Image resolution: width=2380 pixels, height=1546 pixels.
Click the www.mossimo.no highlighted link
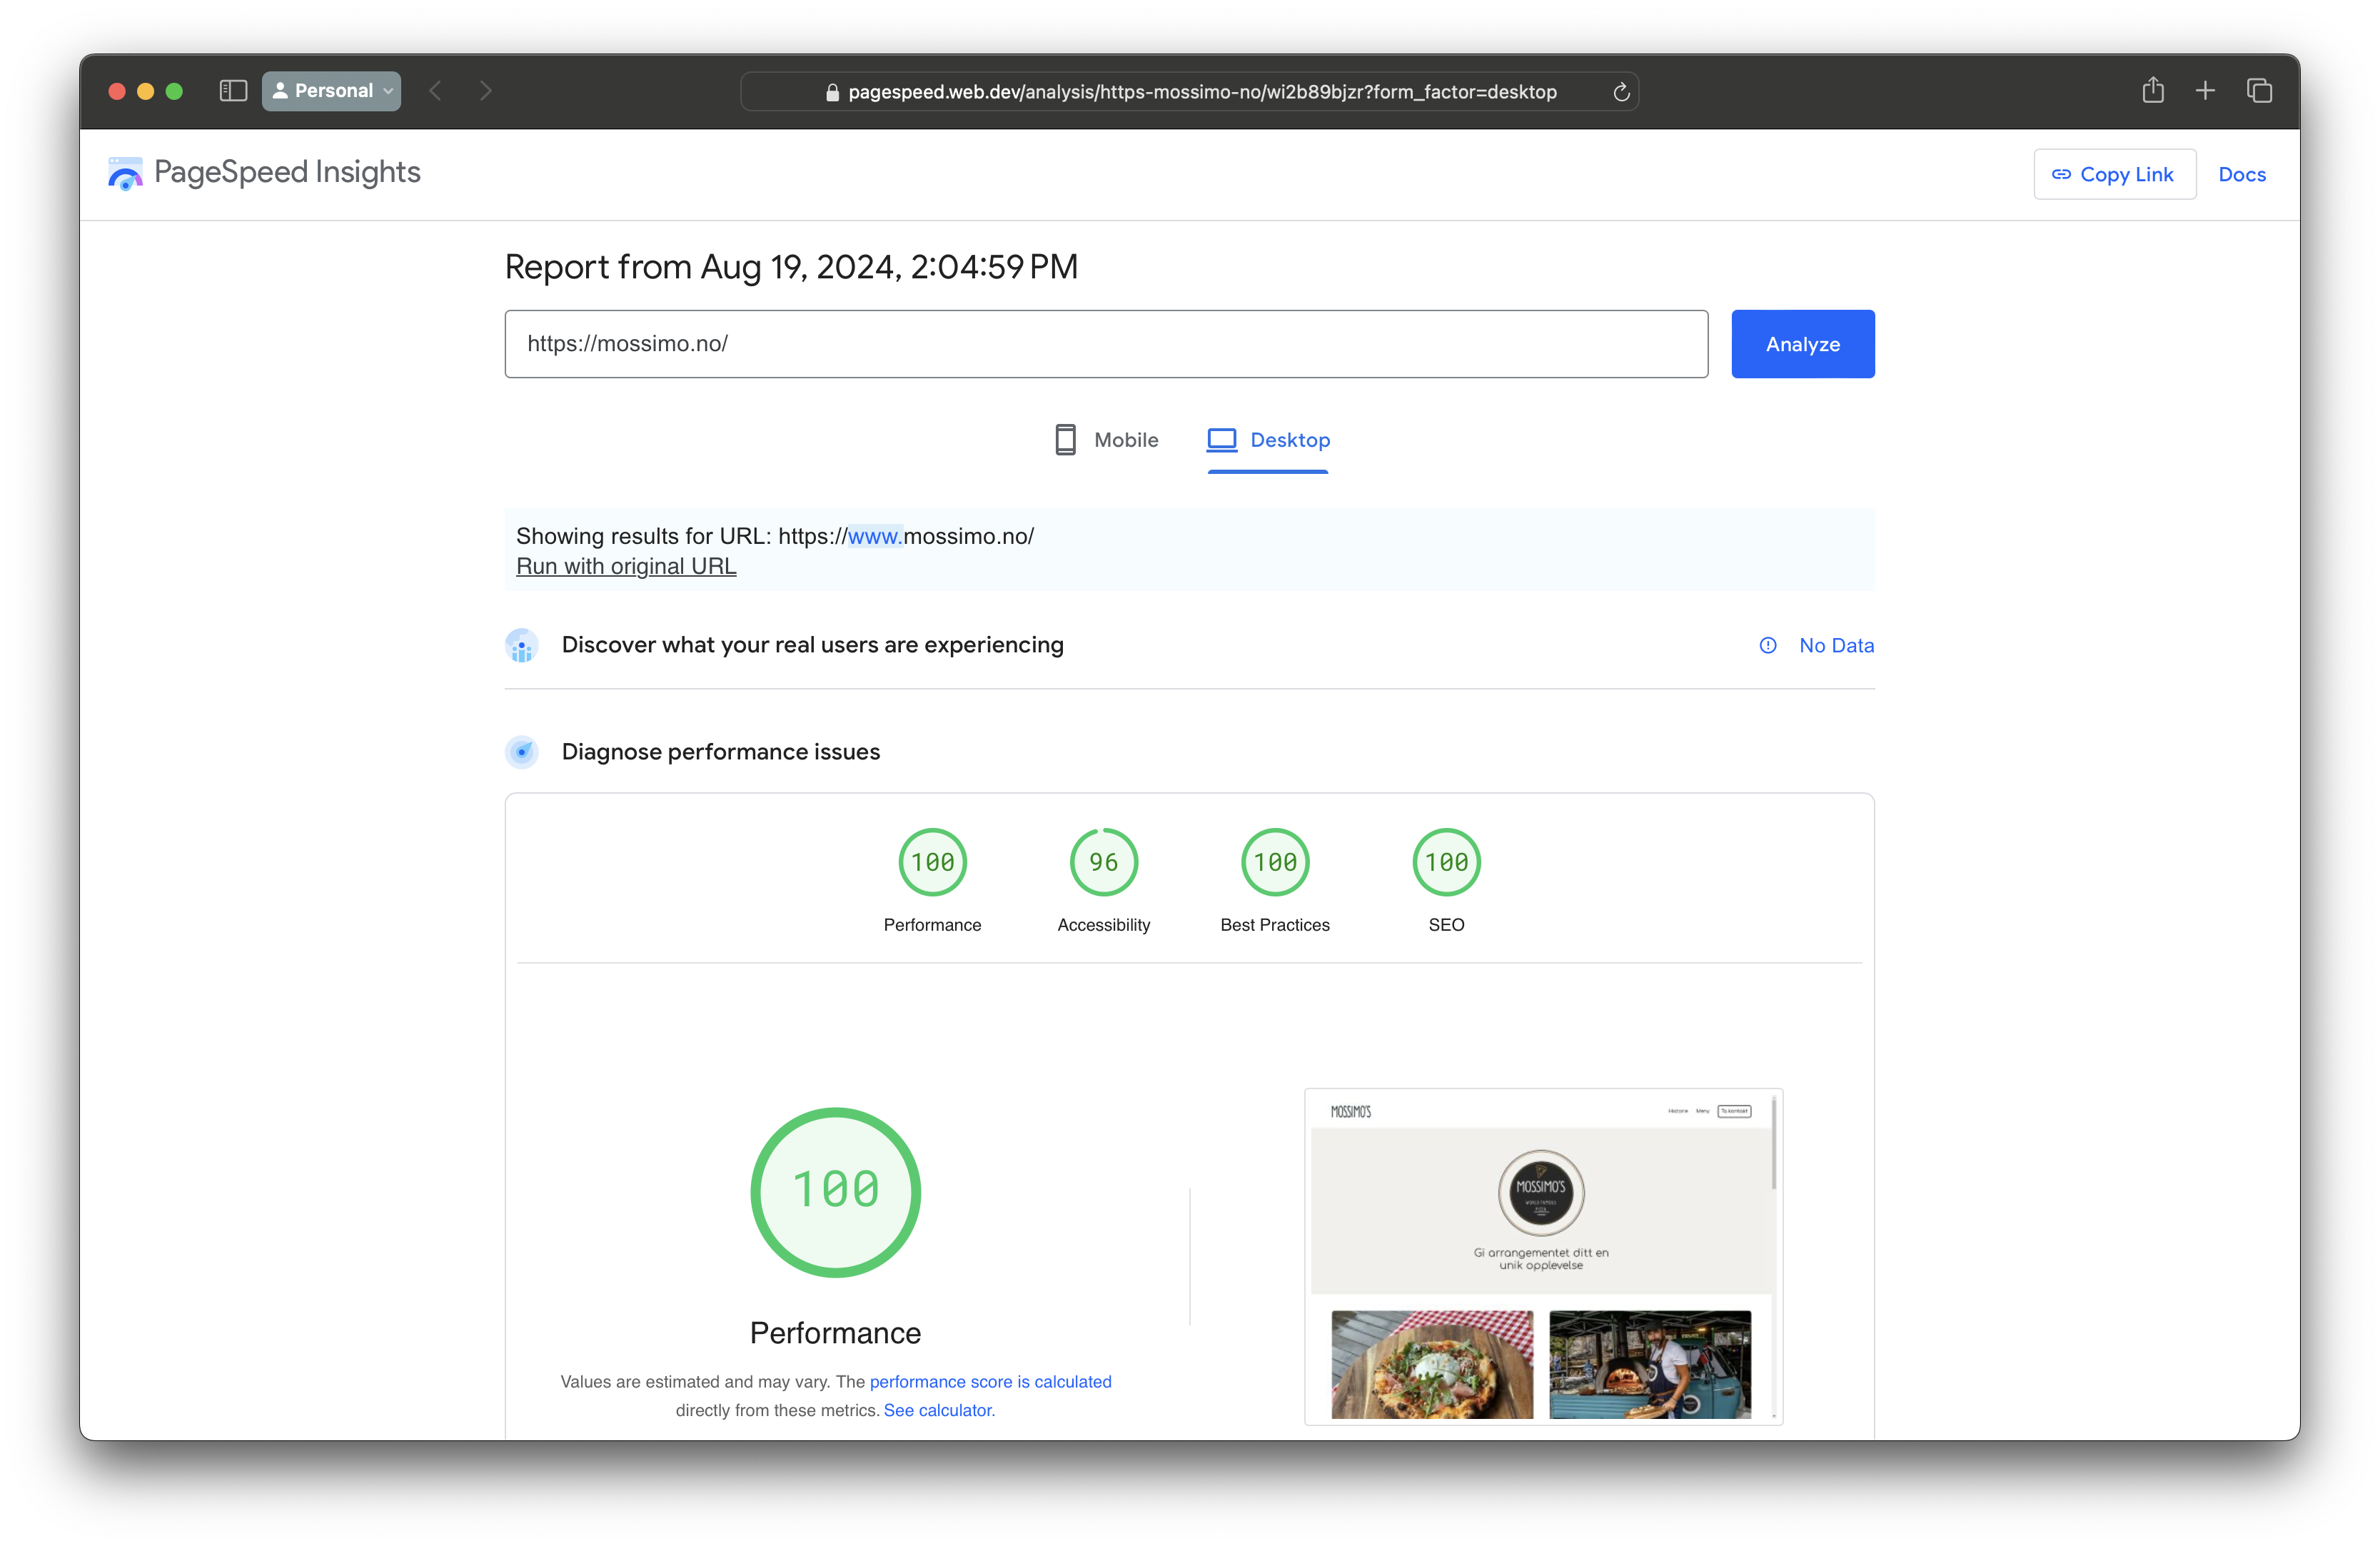[875, 536]
